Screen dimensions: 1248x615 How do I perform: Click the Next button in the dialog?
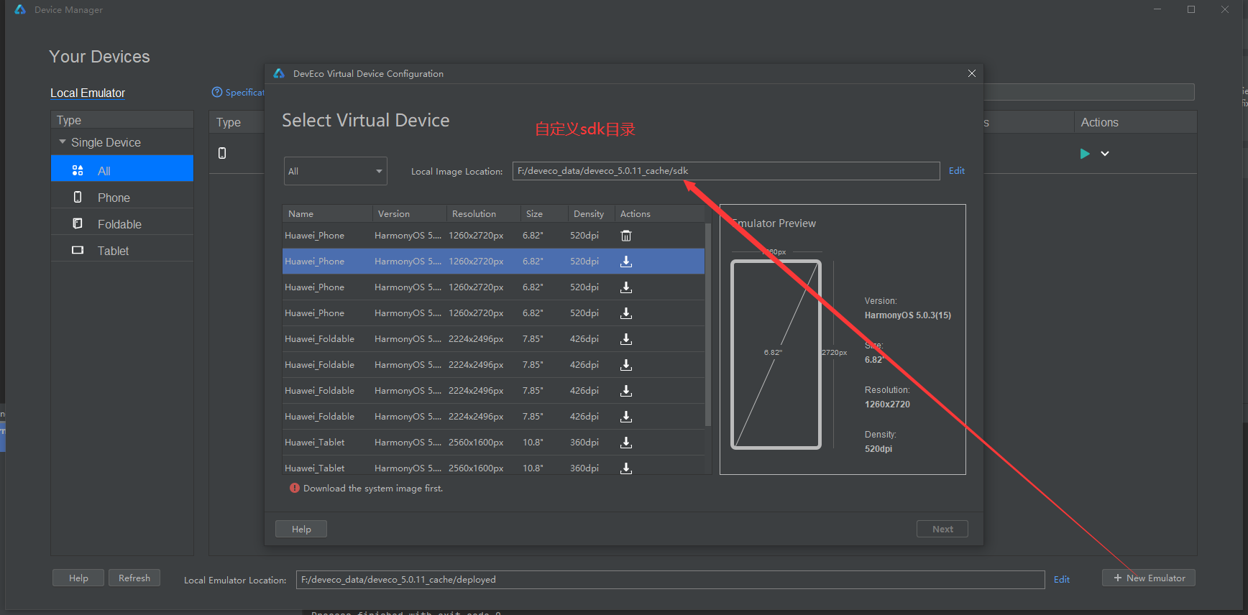(942, 529)
